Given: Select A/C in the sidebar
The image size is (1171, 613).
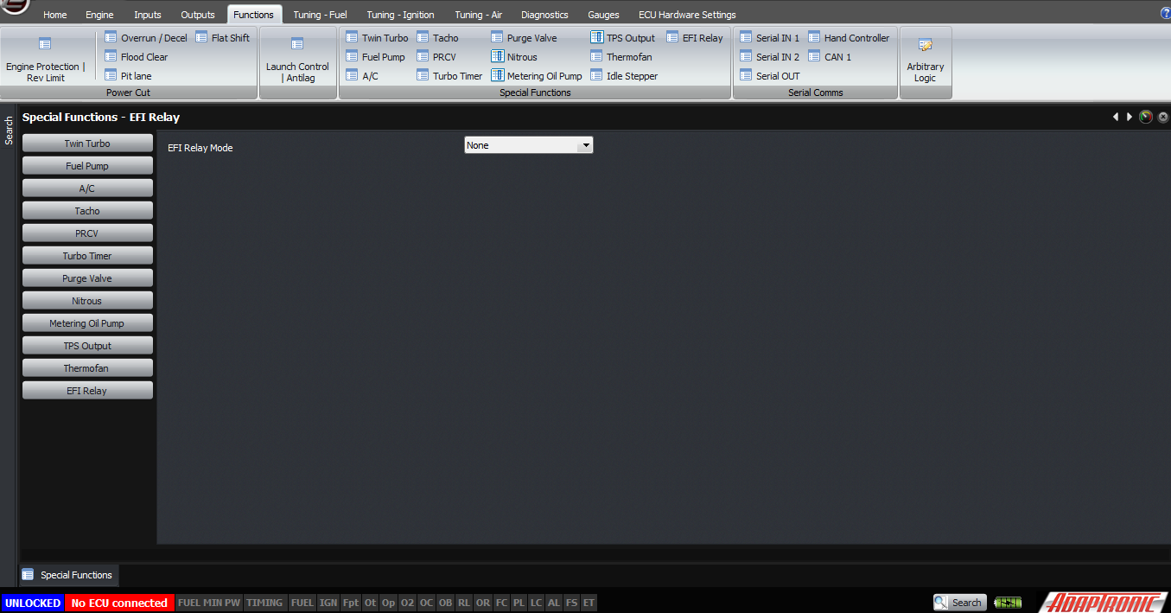Looking at the screenshot, I should (87, 188).
